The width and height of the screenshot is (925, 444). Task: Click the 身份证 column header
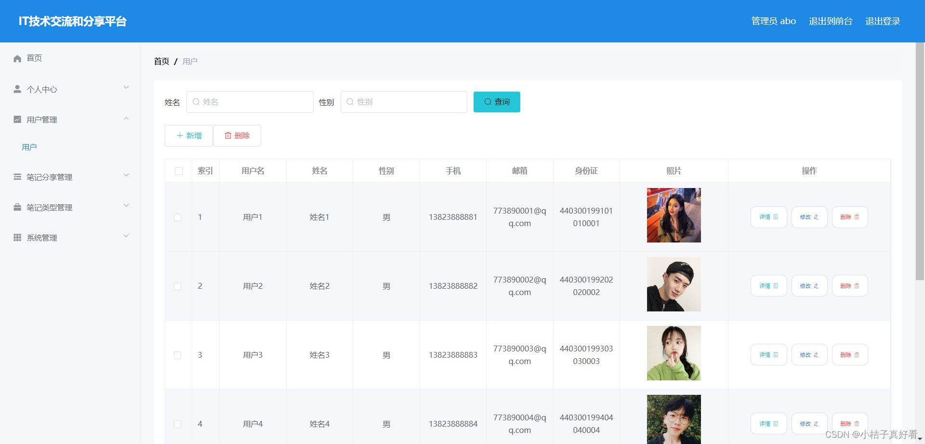pyautogui.click(x=586, y=171)
